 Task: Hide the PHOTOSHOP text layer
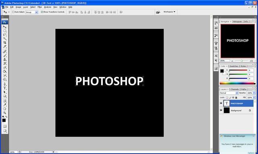(221, 103)
